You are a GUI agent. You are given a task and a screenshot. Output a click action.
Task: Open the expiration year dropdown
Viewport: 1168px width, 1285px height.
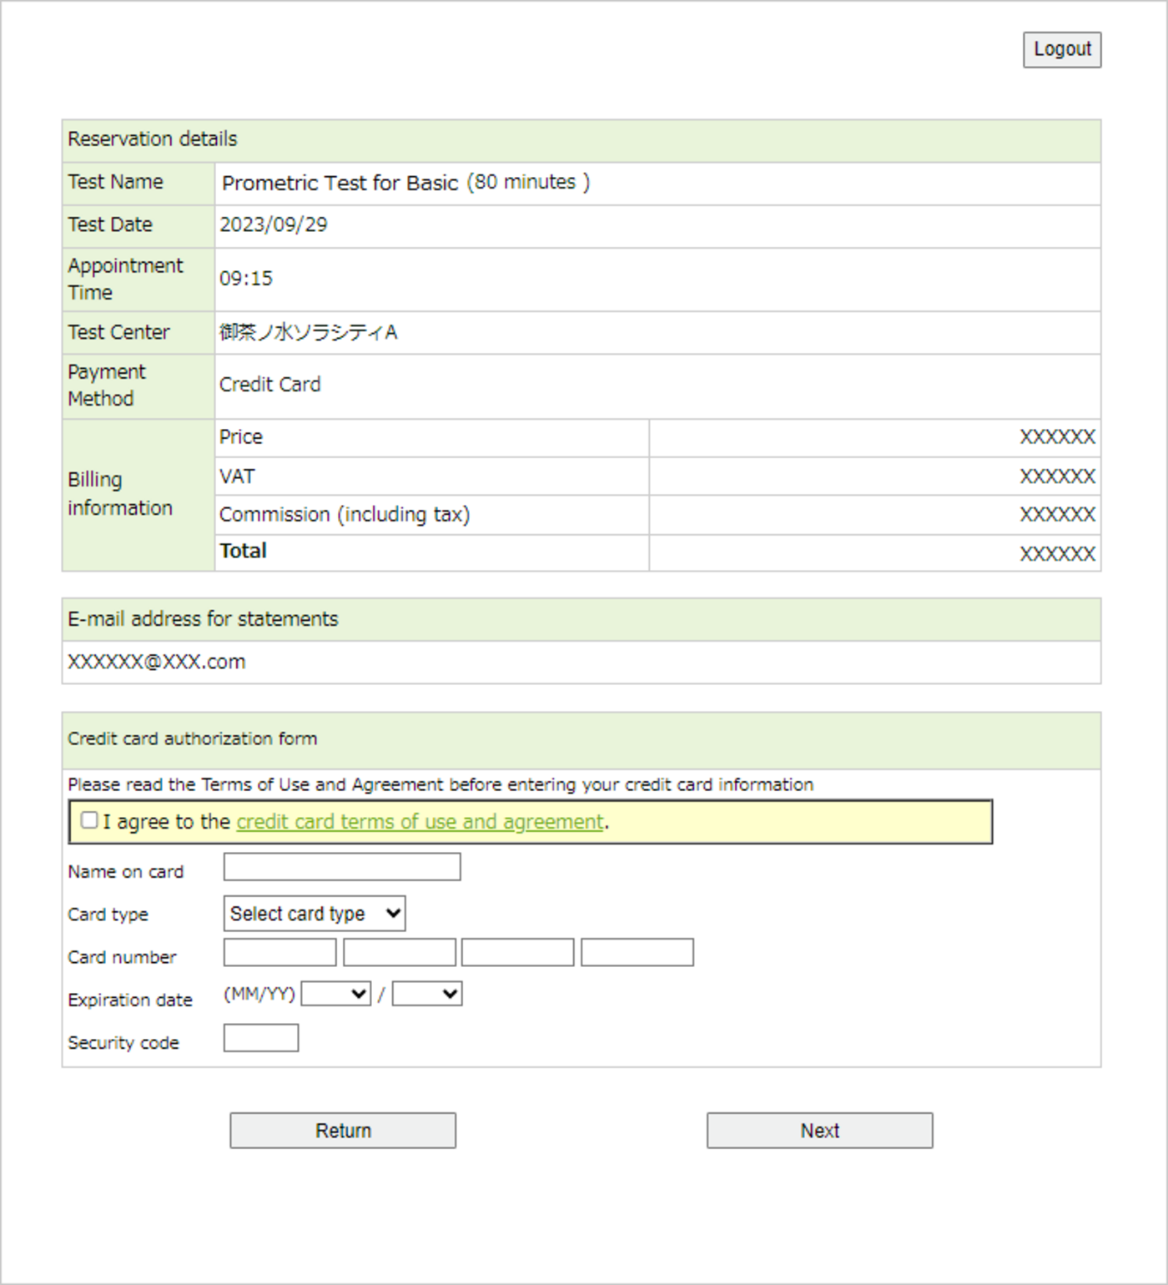427,993
